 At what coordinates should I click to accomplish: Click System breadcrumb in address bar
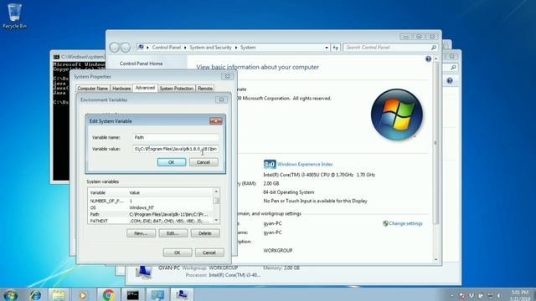coord(248,48)
